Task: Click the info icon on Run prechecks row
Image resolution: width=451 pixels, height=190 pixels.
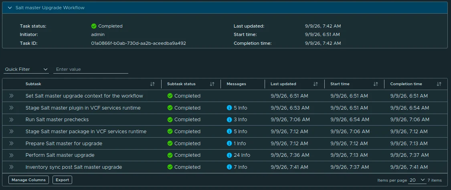Action: tap(229, 119)
